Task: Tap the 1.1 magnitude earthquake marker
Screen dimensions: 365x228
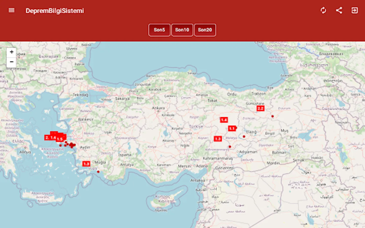Action: [232, 128]
